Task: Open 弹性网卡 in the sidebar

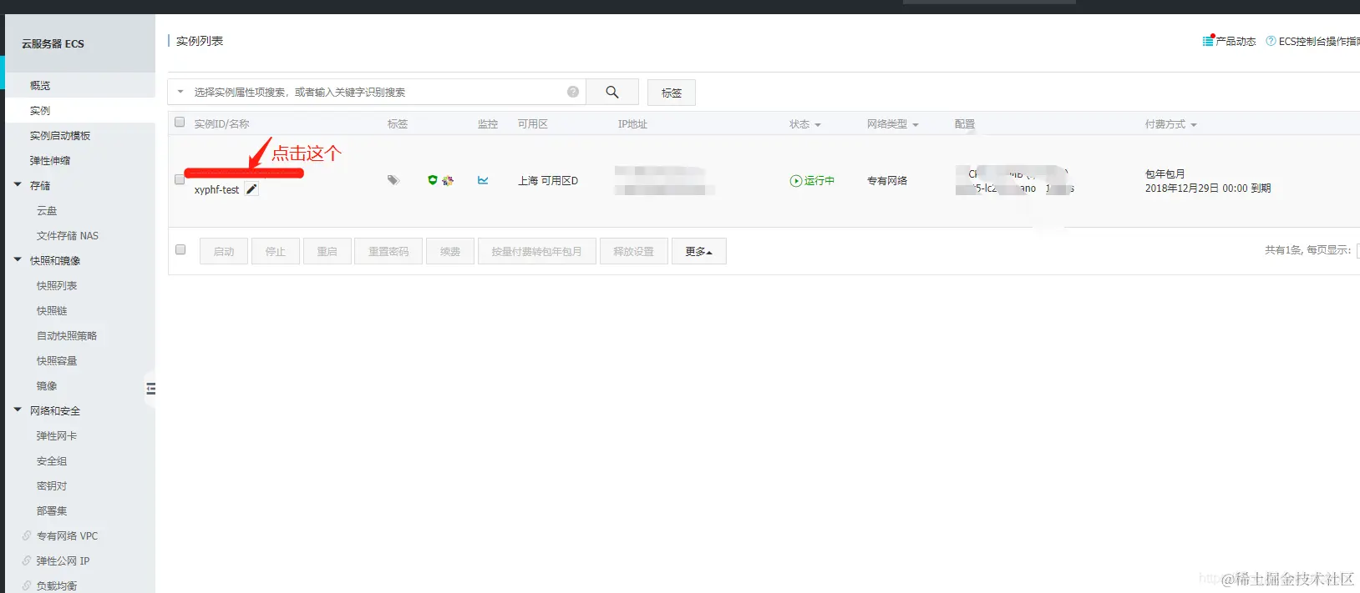Action: [57, 435]
